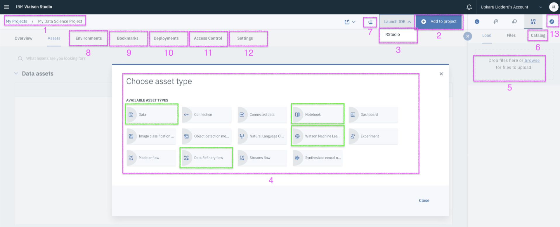Choose the Notebook asset type
This screenshot has width=560, height=227.
[x=318, y=115]
